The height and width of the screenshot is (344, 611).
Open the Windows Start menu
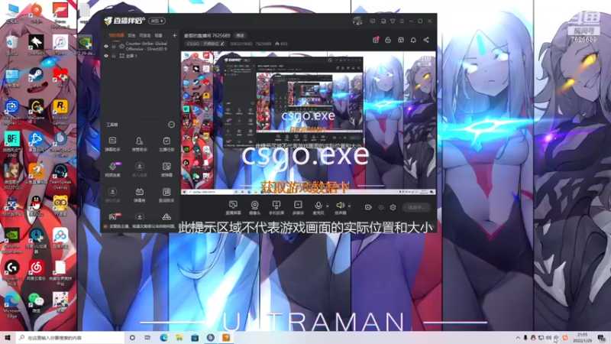7,337
